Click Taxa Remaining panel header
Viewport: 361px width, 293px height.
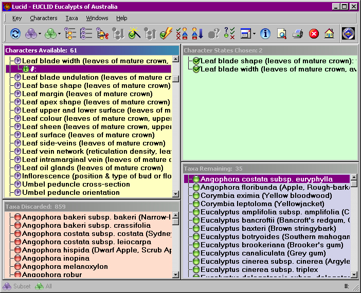click(270, 169)
